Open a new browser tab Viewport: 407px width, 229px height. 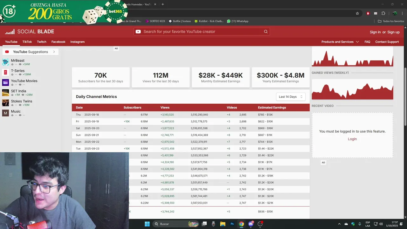(163, 4)
